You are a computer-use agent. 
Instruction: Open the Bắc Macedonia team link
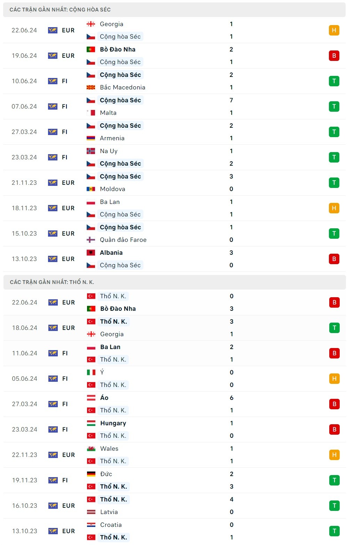coord(123,87)
